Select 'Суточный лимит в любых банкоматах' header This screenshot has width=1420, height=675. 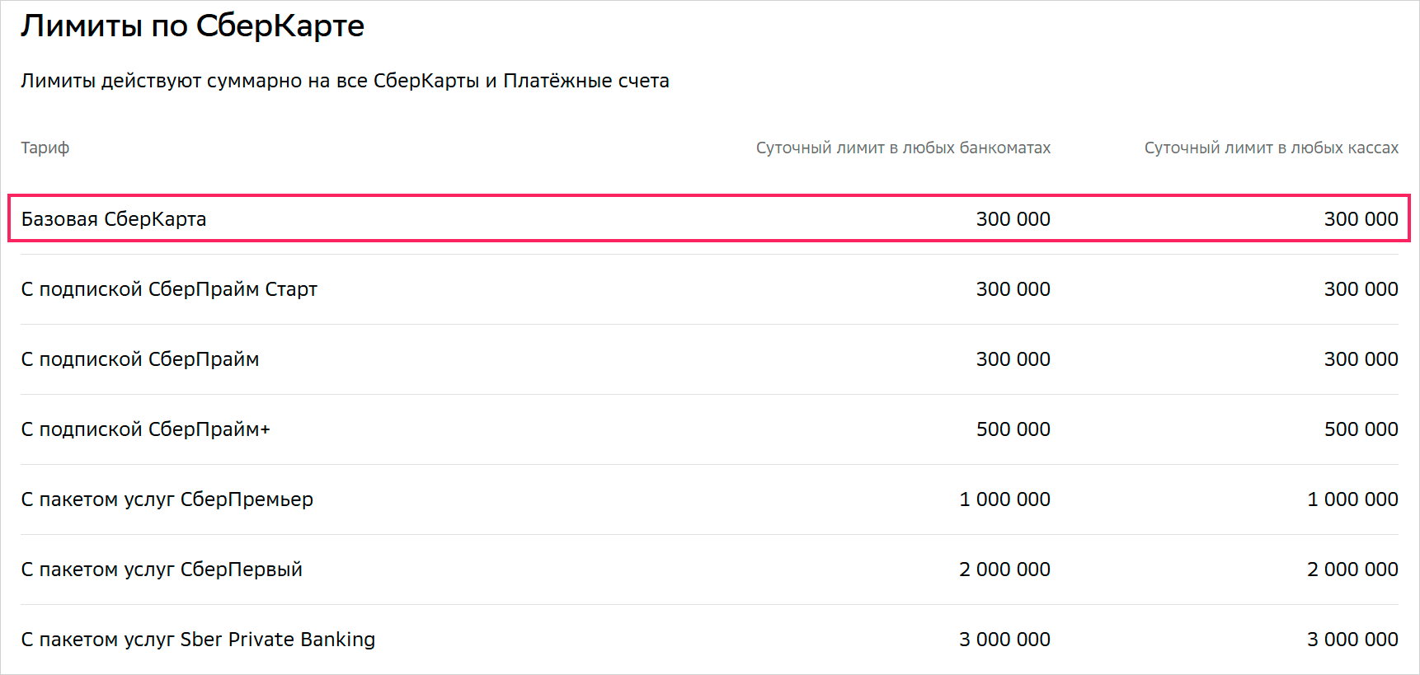click(903, 148)
